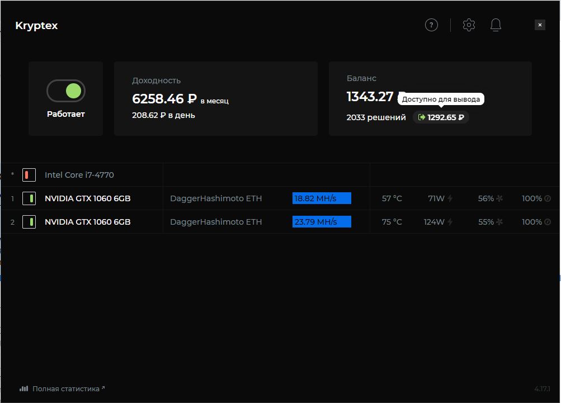This screenshot has width=561, height=403.
Task: Click the power lightning icon next to 71W
Action: point(450,198)
